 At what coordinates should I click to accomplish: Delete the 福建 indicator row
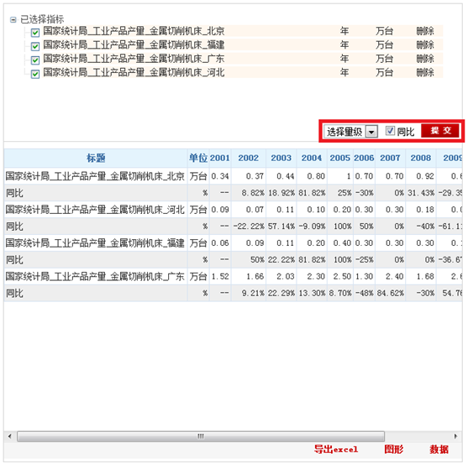point(425,44)
